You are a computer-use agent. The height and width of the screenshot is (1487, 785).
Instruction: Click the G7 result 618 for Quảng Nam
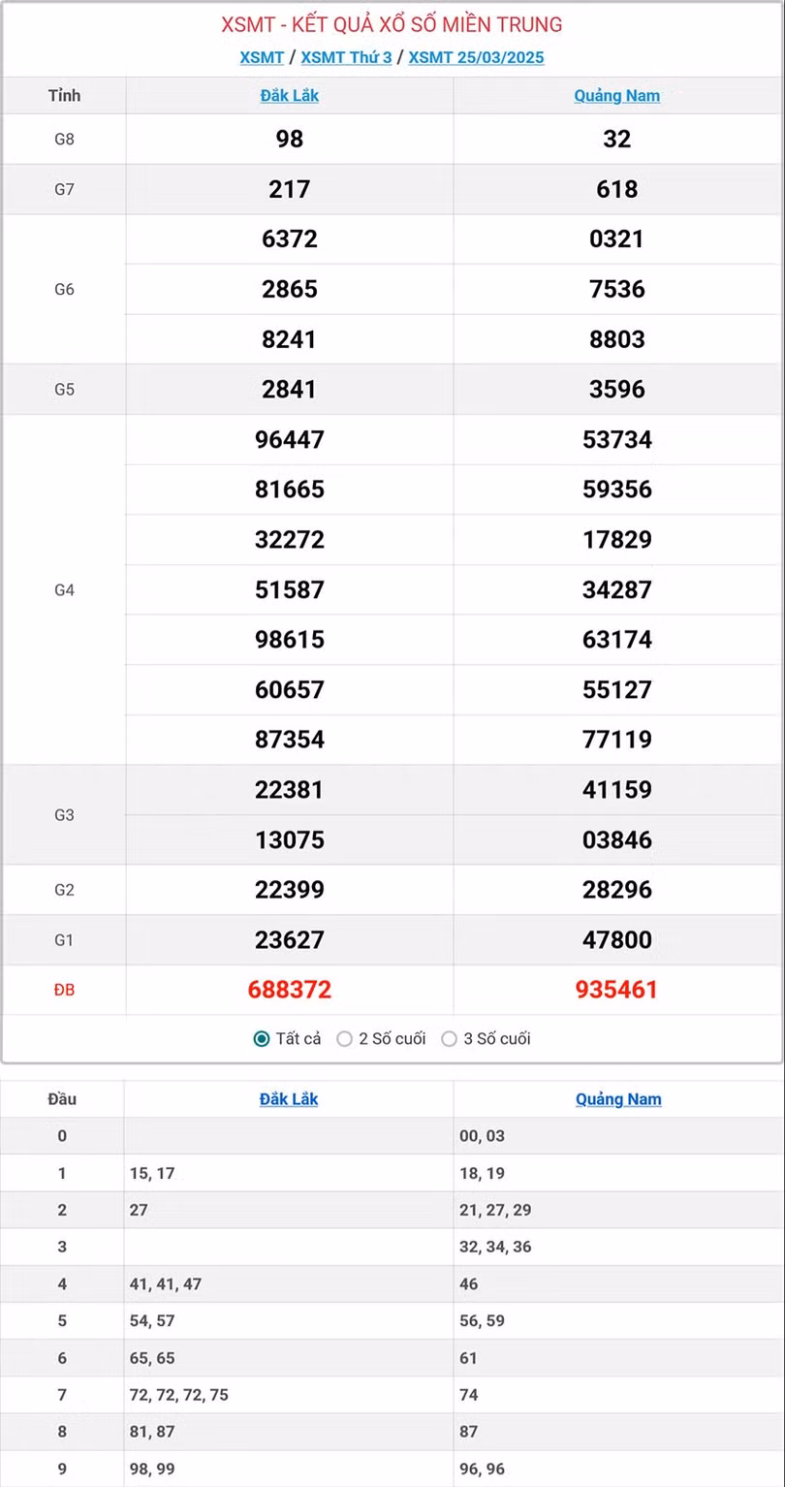coord(616,189)
